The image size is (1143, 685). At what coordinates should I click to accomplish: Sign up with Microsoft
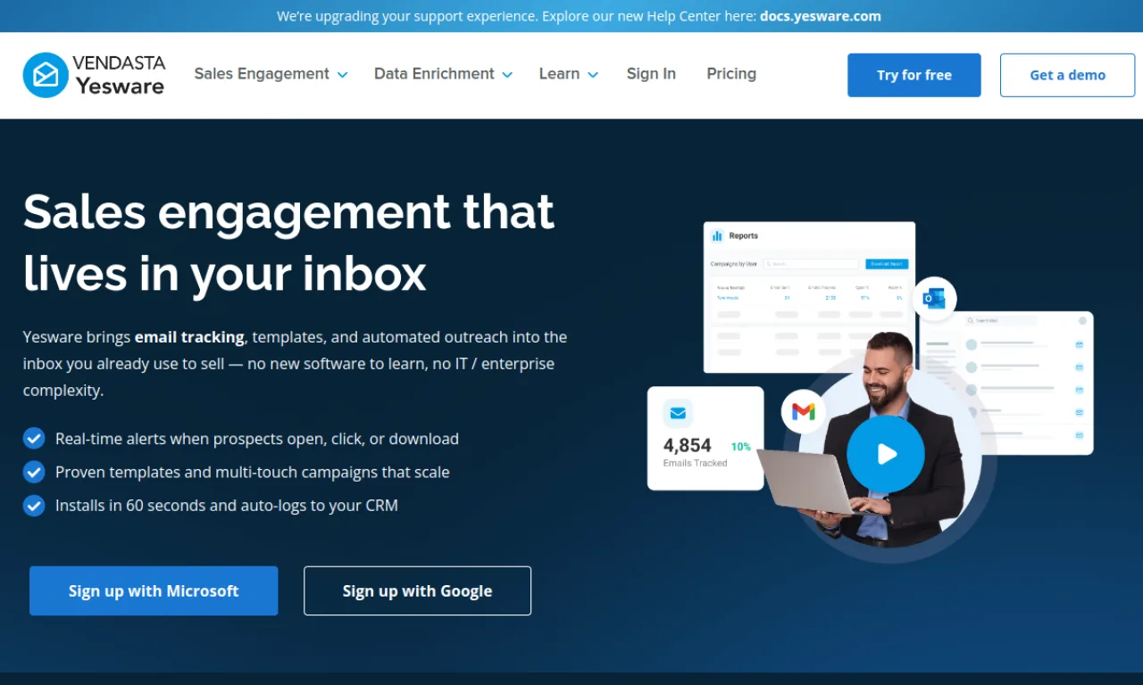tap(154, 590)
